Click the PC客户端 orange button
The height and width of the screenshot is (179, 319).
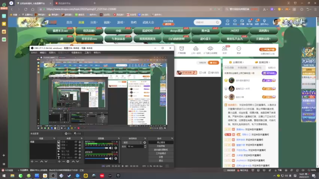point(268,49)
